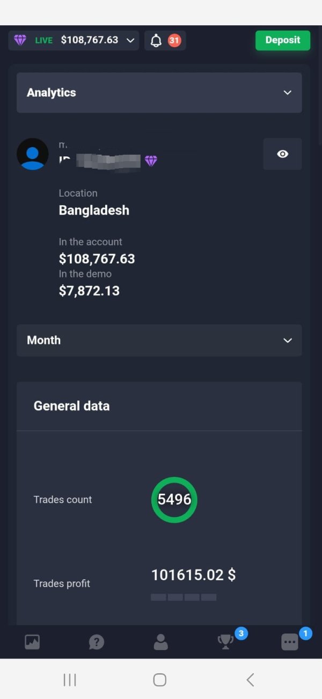Open the chart trading icon in bottom bar

(32, 642)
